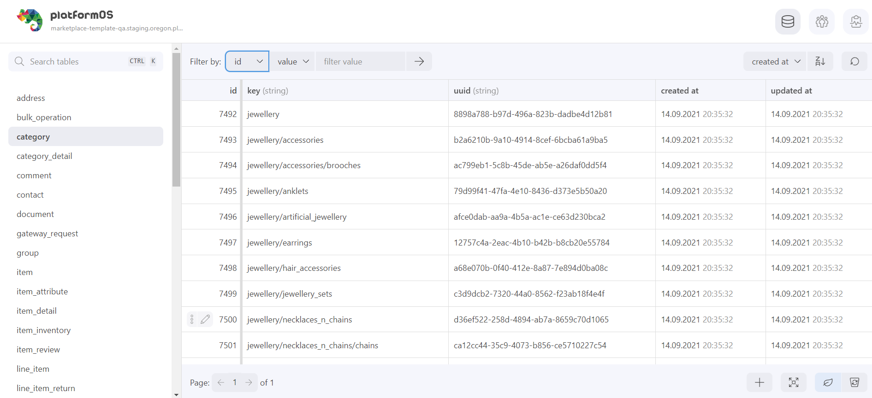This screenshot has width=872, height=398.
Task: Select the item_inventory table in sidebar
Action: [44, 330]
